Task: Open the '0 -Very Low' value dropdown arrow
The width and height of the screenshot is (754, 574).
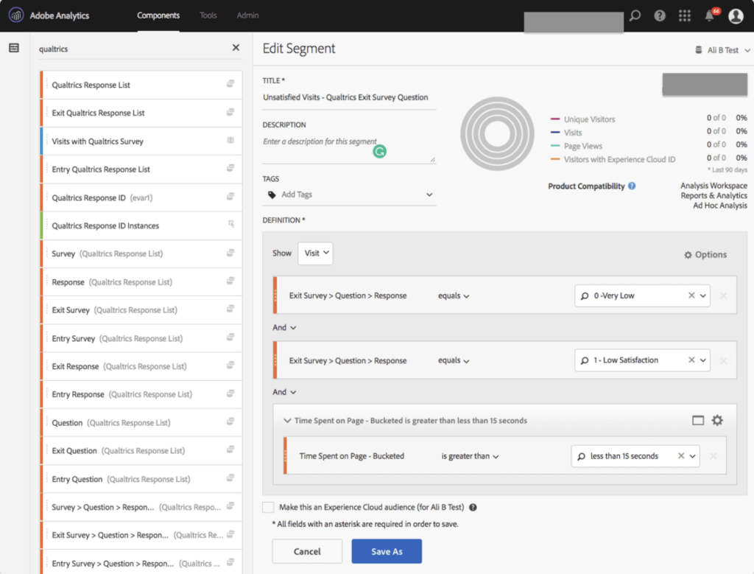Action: (703, 296)
